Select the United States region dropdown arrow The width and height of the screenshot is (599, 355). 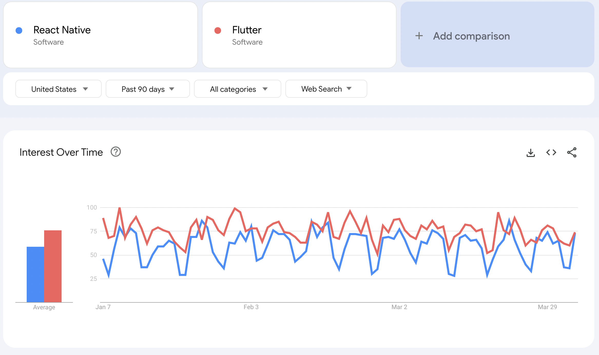(x=86, y=89)
